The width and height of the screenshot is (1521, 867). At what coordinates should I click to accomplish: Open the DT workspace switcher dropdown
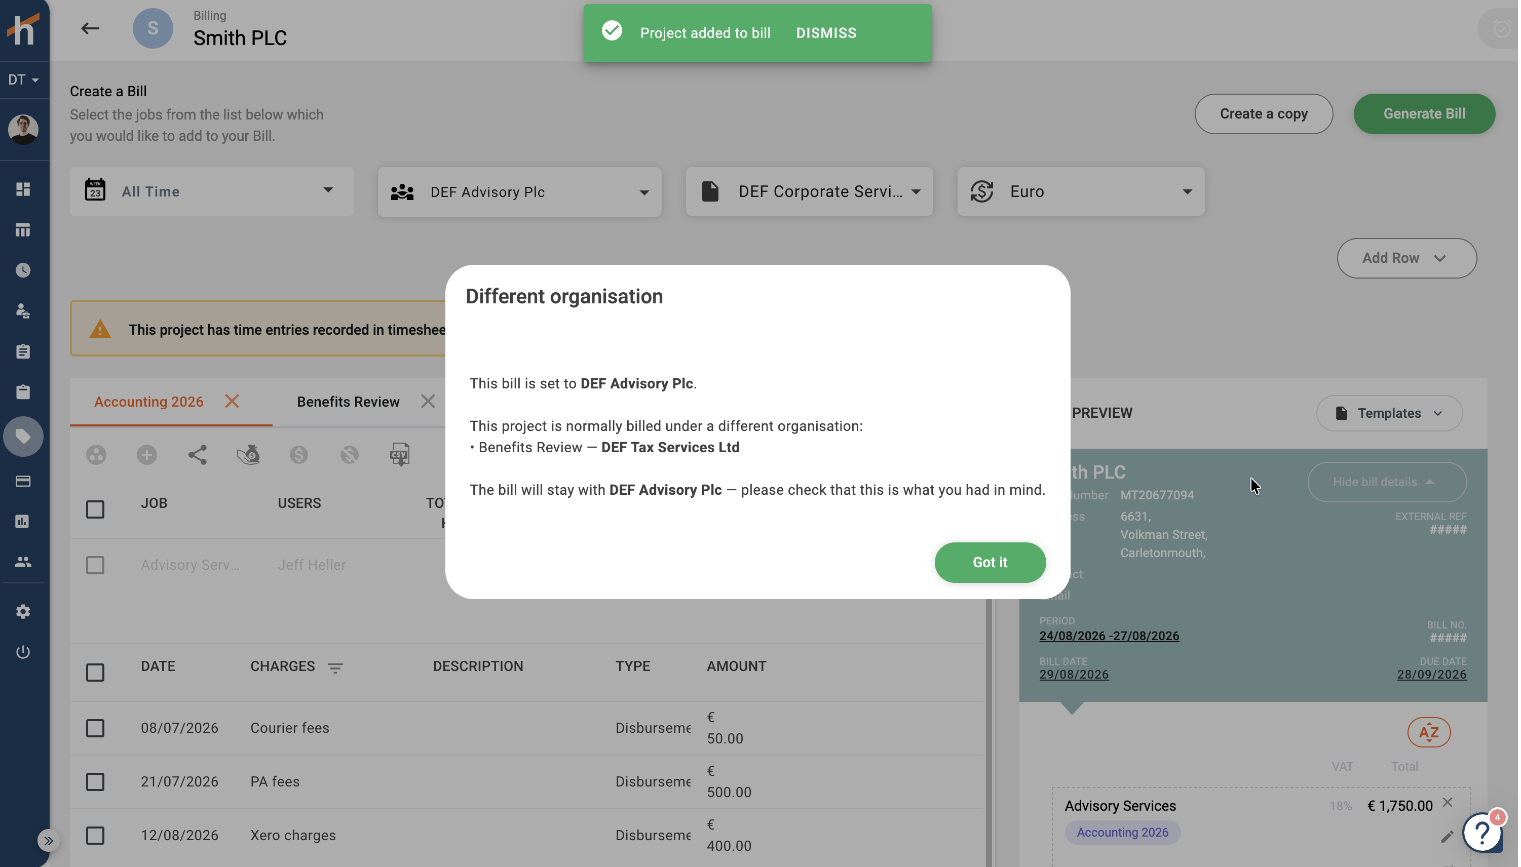point(23,79)
